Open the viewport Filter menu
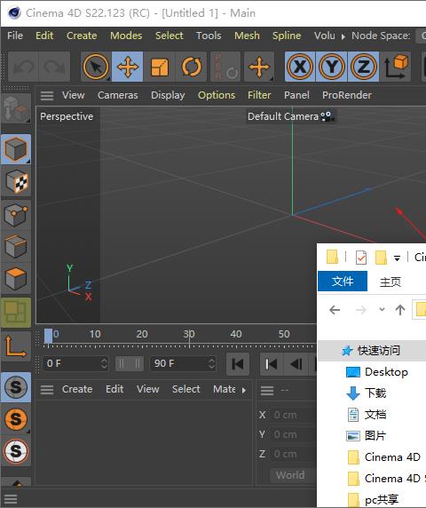426x508 pixels. (x=259, y=95)
